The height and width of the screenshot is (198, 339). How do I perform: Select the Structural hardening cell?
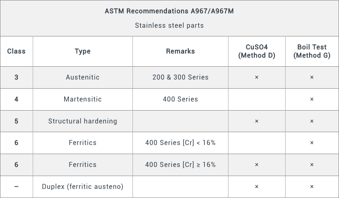(82, 121)
